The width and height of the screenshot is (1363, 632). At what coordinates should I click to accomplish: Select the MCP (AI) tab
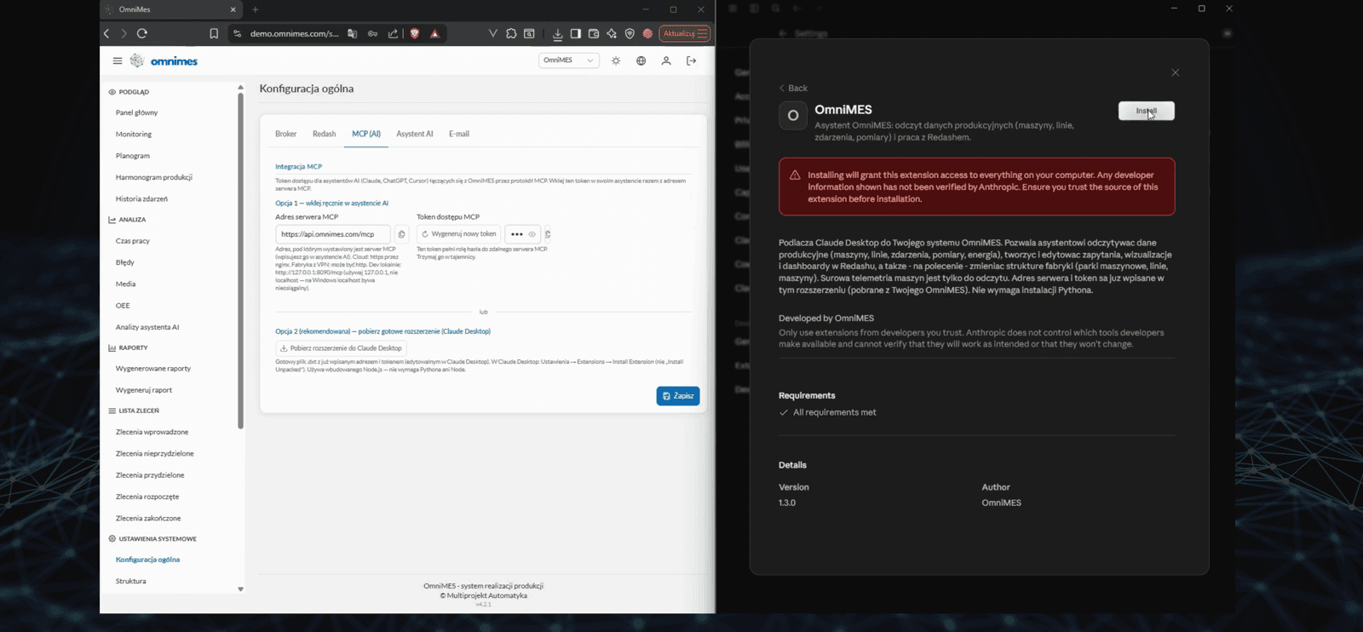coord(366,134)
